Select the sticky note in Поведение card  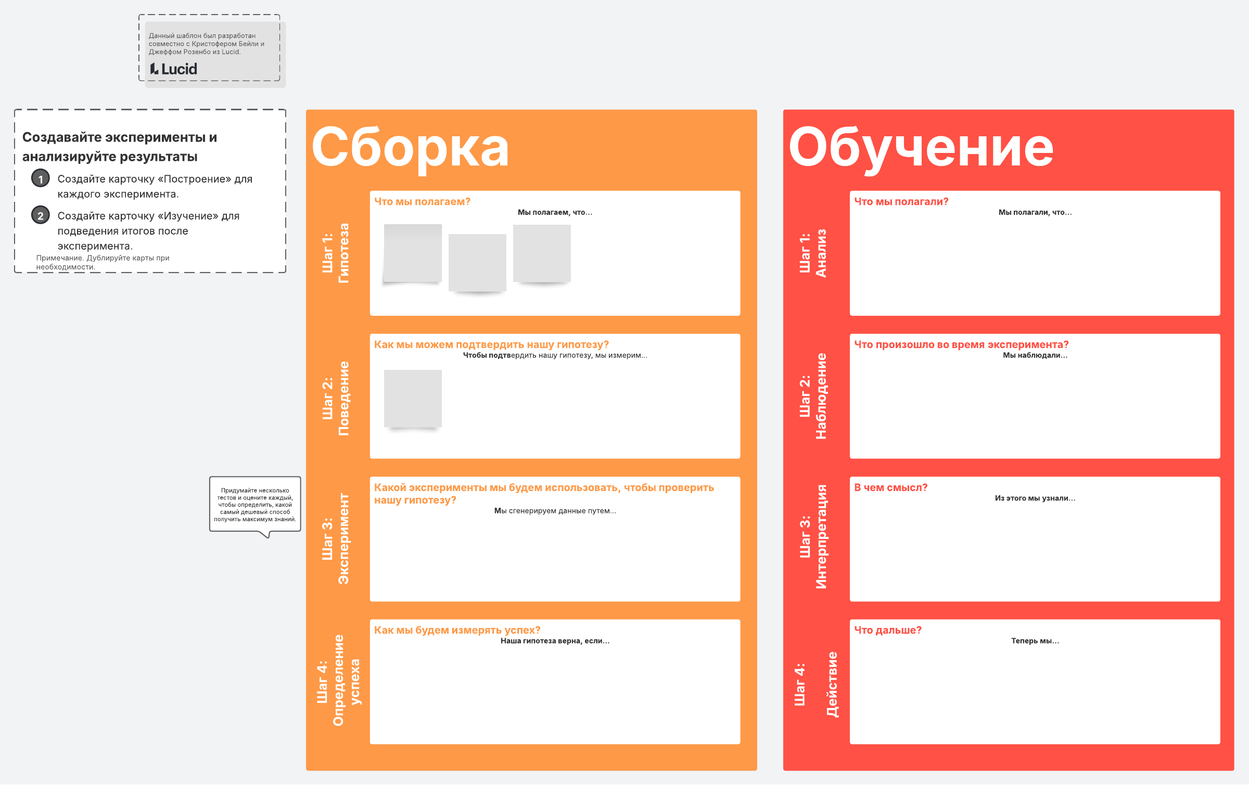413,398
